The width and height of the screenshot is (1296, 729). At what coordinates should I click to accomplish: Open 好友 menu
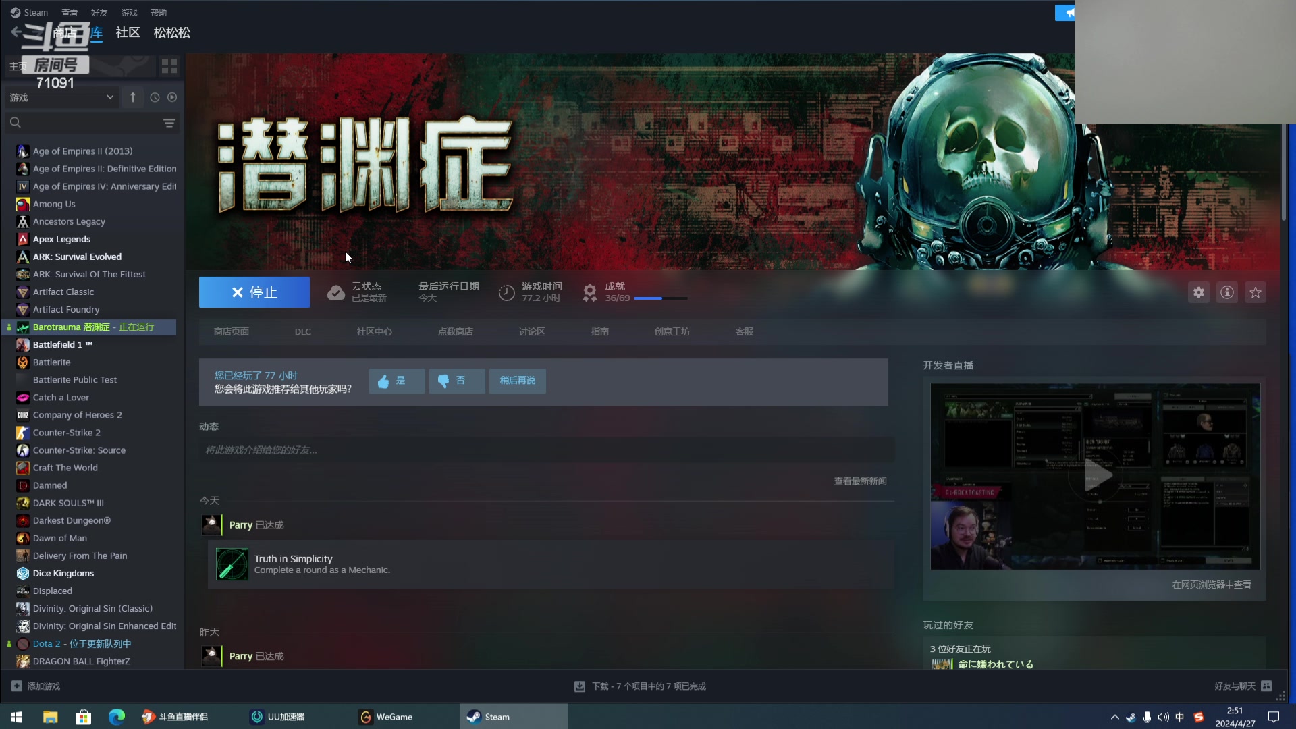(99, 12)
